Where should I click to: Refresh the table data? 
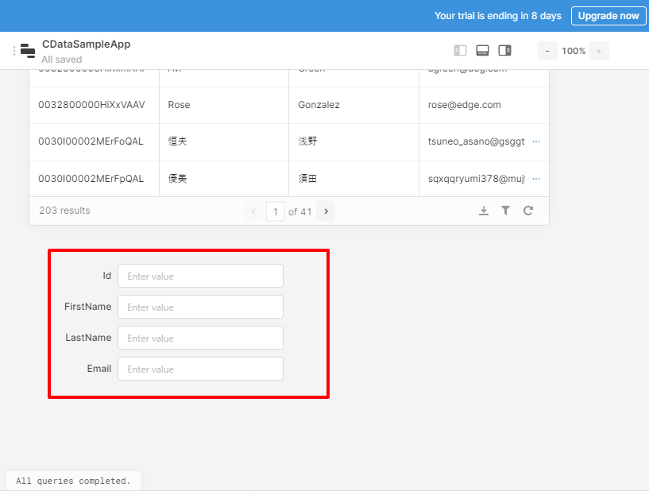(527, 211)
